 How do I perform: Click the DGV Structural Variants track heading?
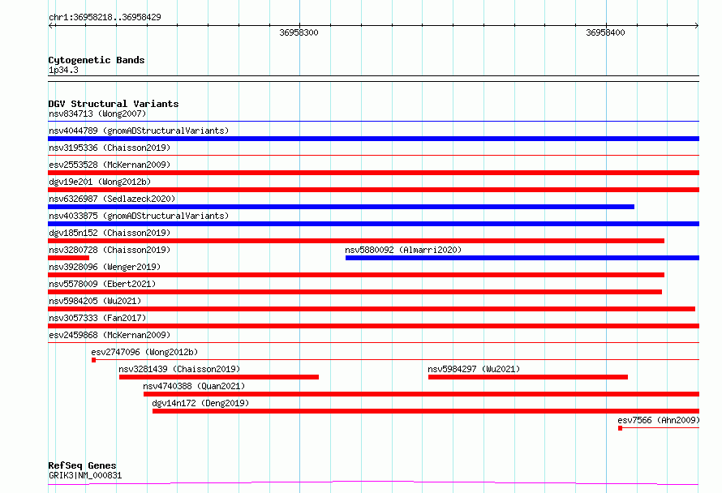click(x=114, y=104)
